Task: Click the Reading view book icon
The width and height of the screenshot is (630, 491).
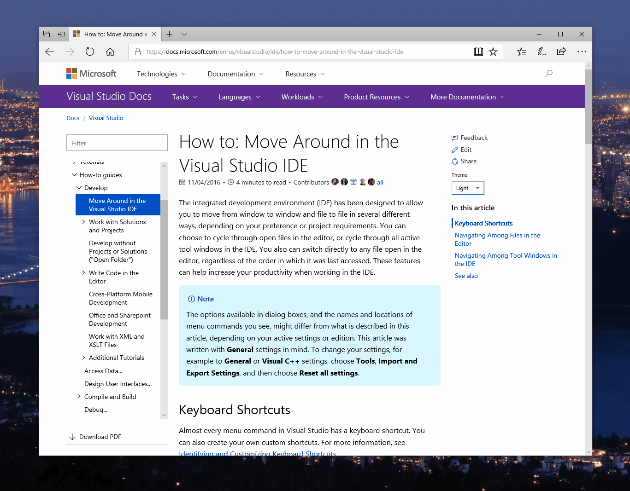Action: [x=478, y=52]
